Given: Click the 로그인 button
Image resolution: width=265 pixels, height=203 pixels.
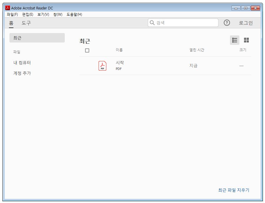Looking at the screenshot, I should [x=246, y=23].
